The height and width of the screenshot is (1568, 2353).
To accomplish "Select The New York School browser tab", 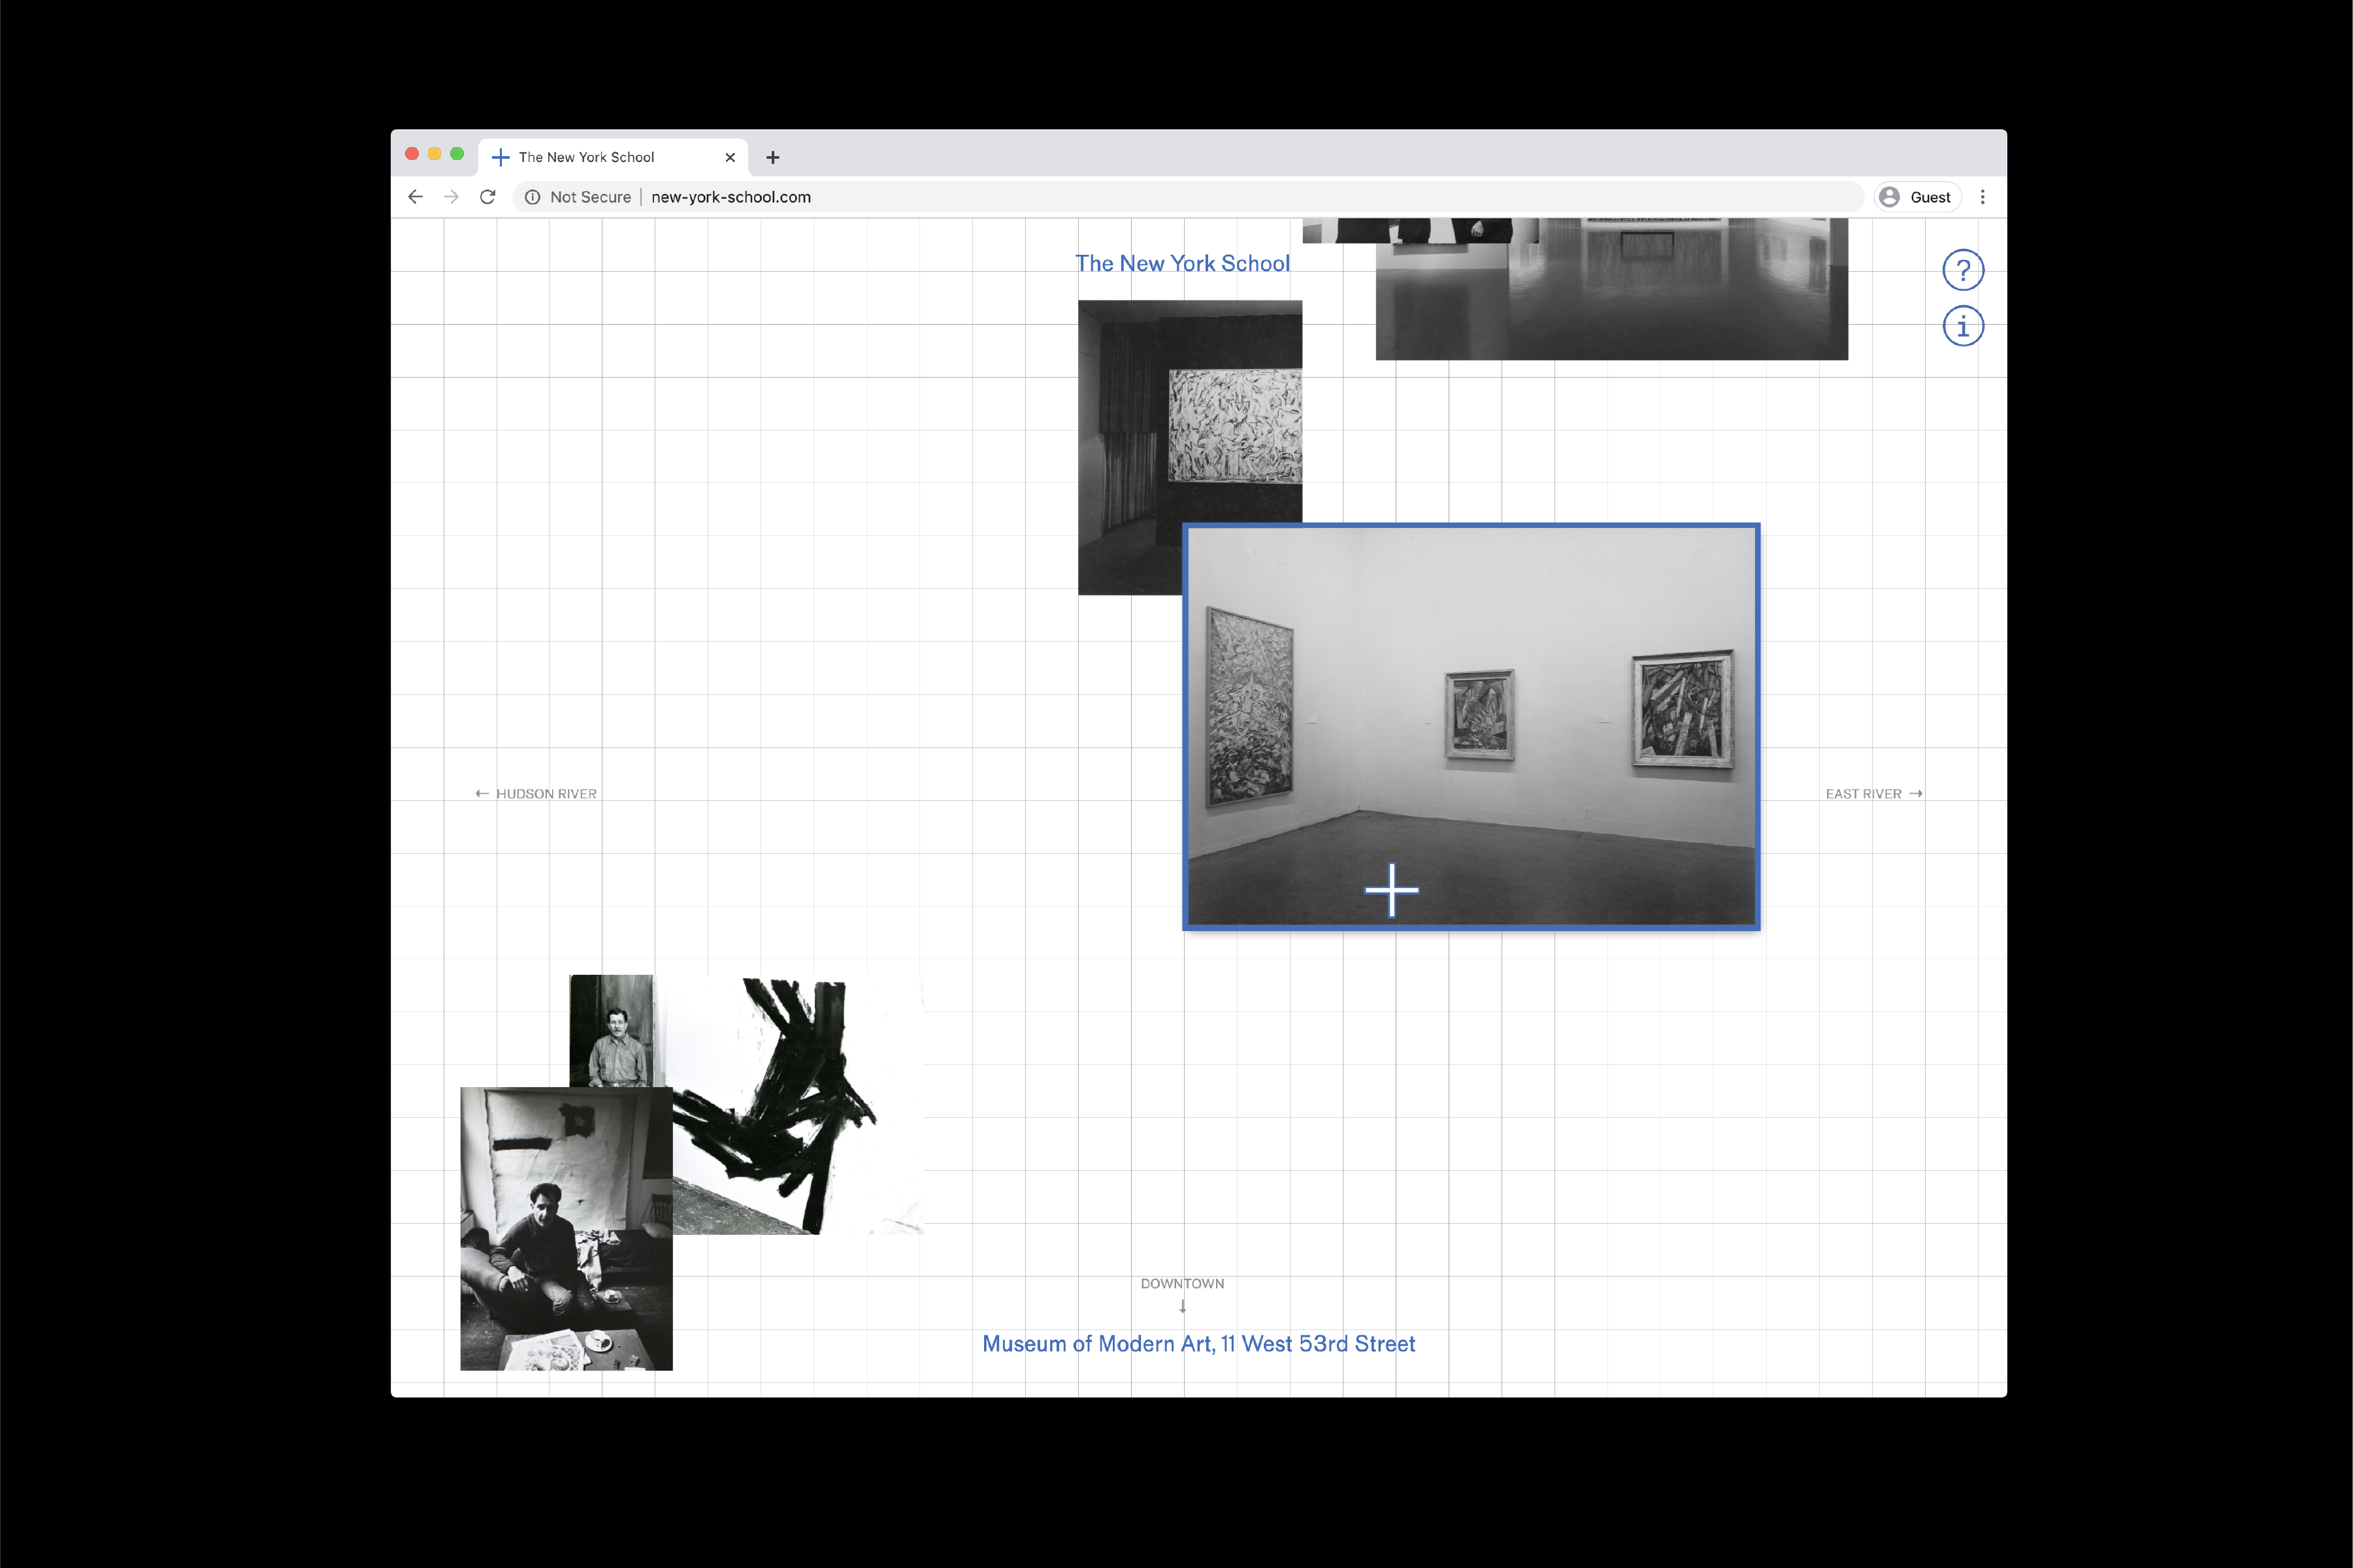I will [x=613, y=157].
